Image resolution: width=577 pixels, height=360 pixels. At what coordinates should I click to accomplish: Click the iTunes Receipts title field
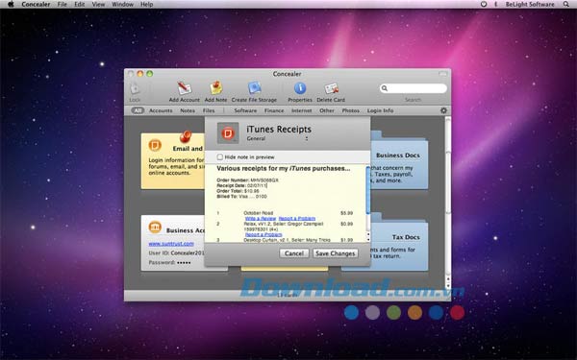tap(279, 130)
